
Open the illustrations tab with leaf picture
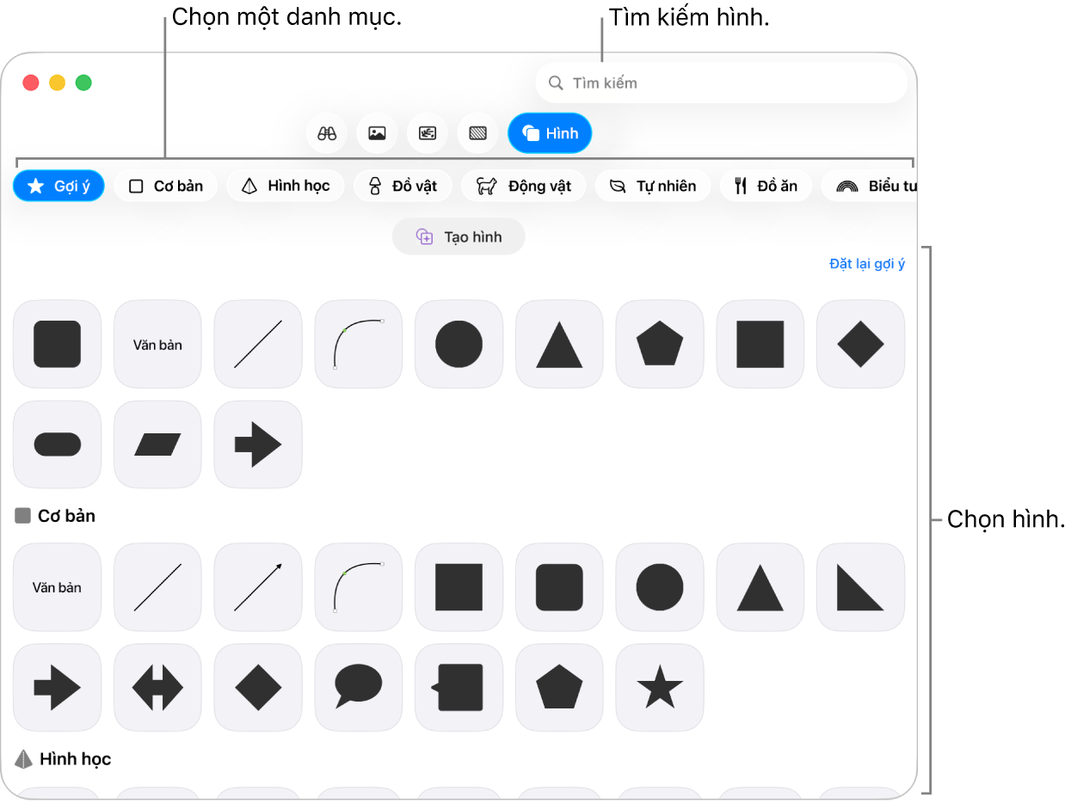[x=428, y=133]
